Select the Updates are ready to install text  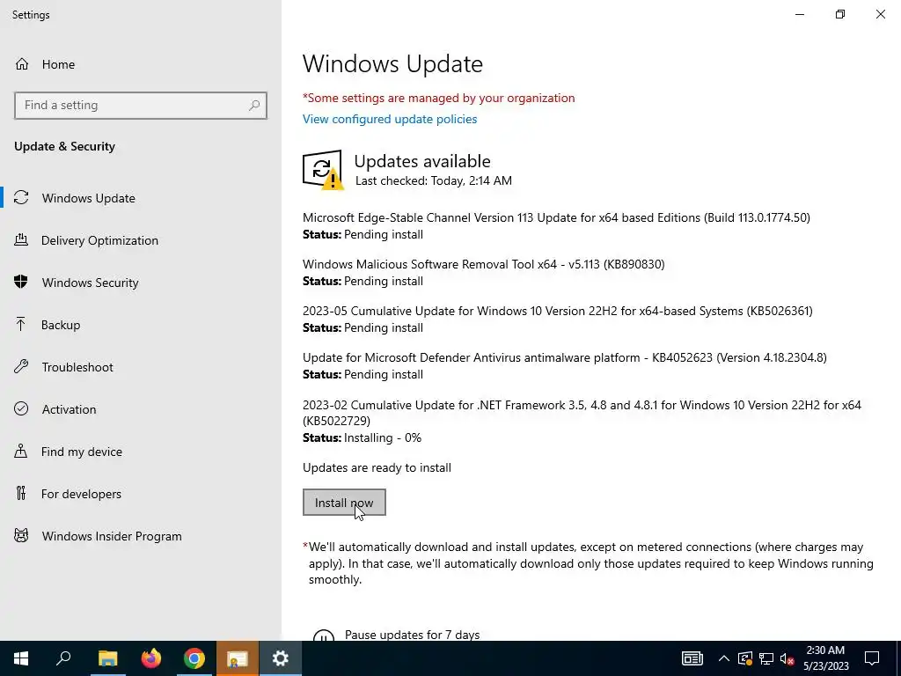pyautogui.click(x=377, y=468)
